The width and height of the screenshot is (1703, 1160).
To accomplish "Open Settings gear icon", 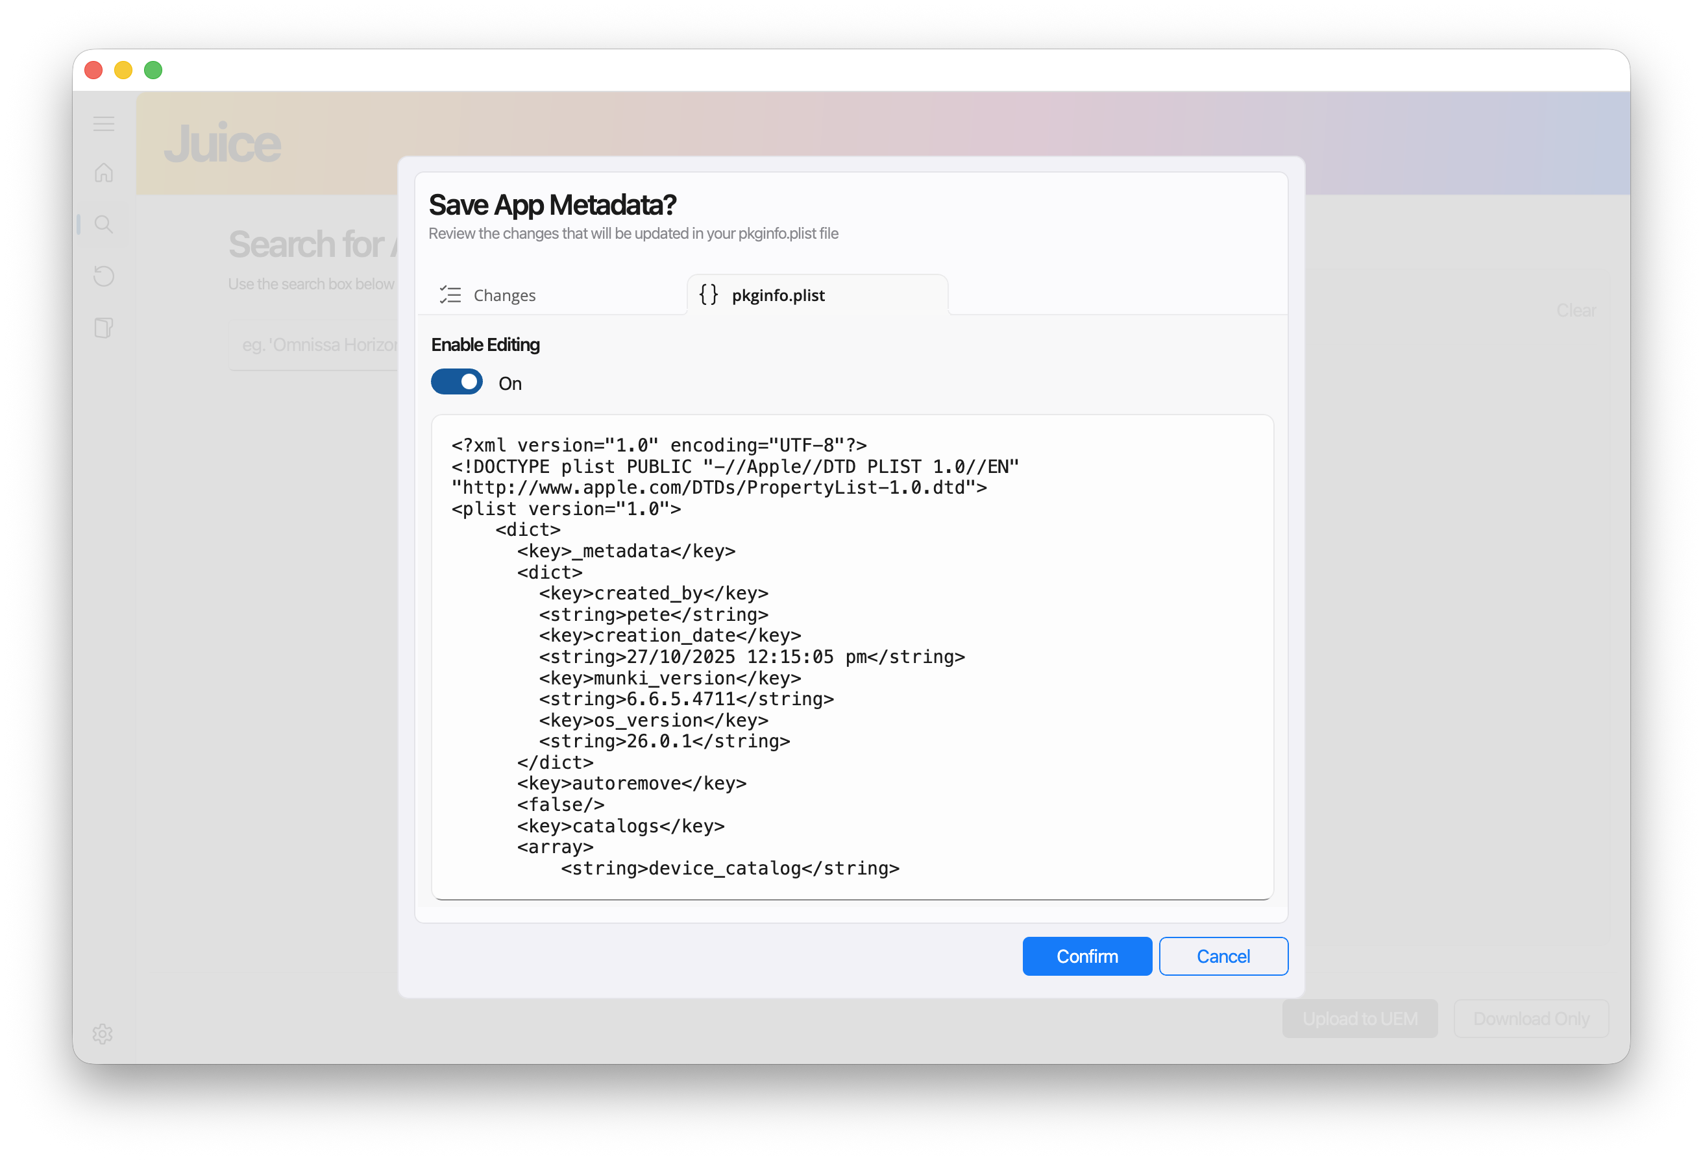I will coord(103,1033).
